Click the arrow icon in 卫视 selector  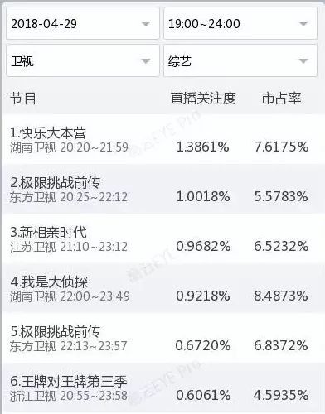pyautogui.click(x=146, y=61)
